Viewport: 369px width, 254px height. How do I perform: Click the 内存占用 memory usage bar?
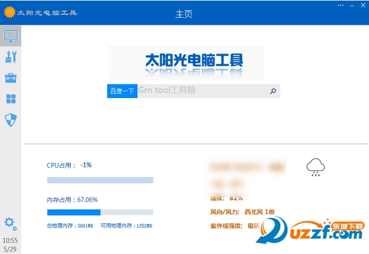(x=100, y=212)
